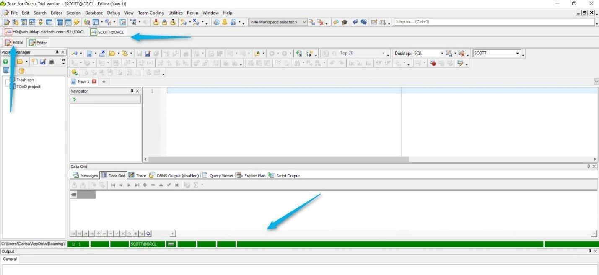Click the Project Manager print icon
Viewport: 599px width, 275px height.
pyautogui.click(x=52, y=62)
